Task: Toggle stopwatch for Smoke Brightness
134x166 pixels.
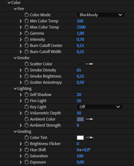Action: [27, 76]
